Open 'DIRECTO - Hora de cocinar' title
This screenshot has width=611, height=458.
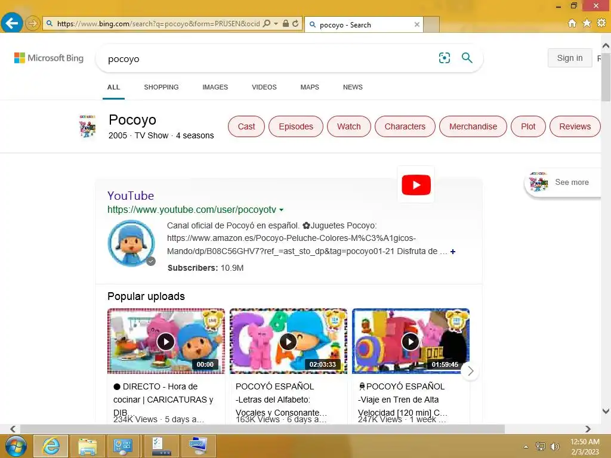(x=163, y=400)
